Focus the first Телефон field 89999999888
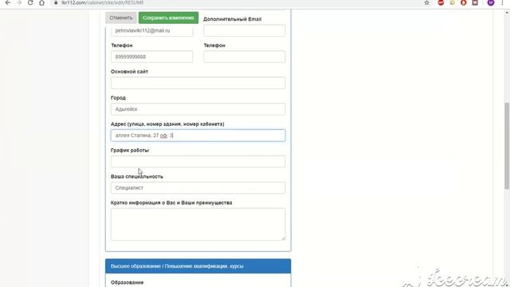This screenshot has width=510, height=287. [x=151, y=57]
